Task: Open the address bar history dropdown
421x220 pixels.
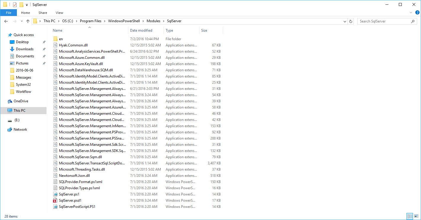Action: tap(345, 21)
